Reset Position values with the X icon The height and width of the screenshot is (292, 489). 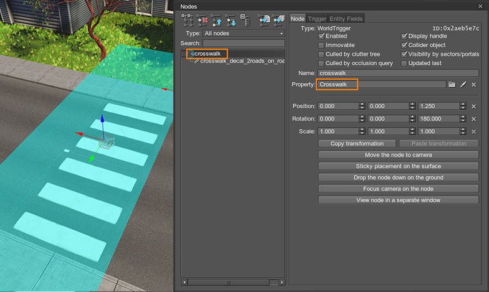pos(473,106)
